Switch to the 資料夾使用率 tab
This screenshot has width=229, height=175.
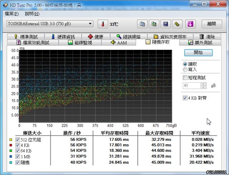click(x=170, y=37)
